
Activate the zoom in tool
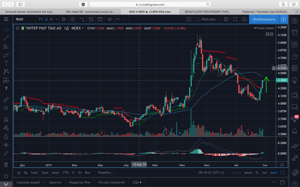coord(6,108)
